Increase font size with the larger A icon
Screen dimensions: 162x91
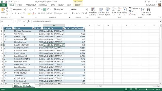32,9
